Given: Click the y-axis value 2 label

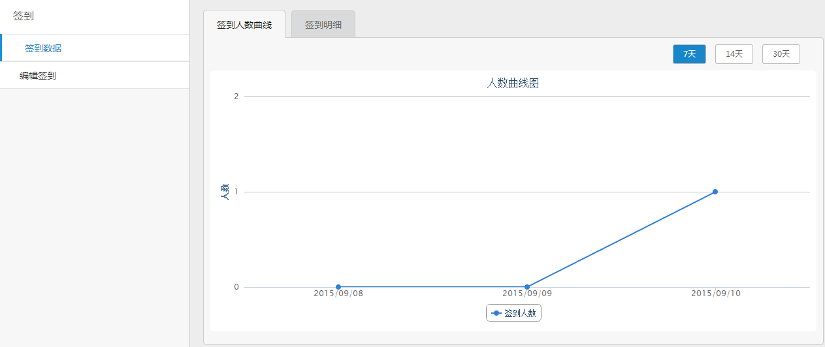Looking at the screenshot, I should point(236,97).
